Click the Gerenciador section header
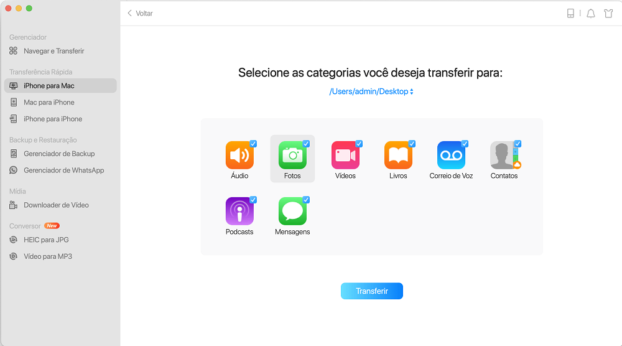 coord(28,37)
